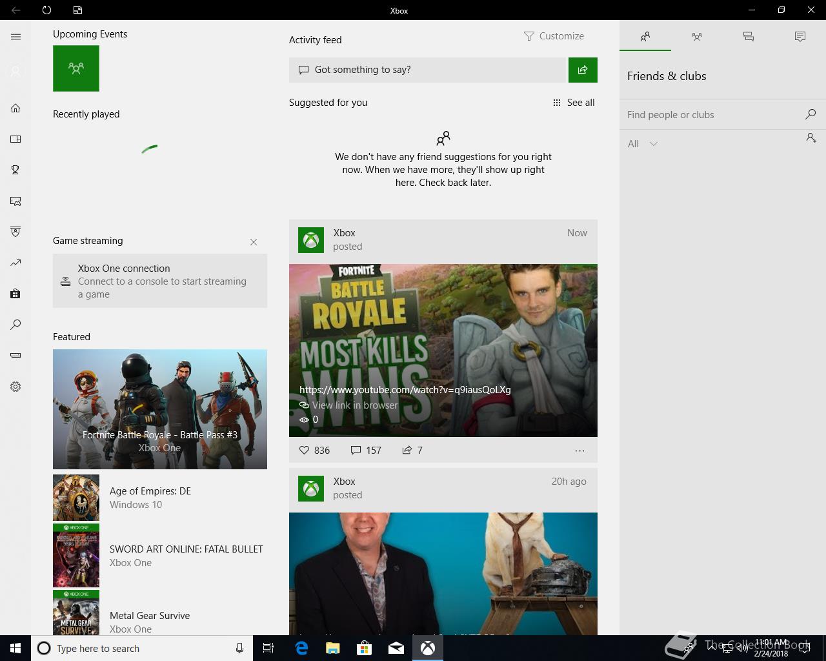Click the add friend icon
Viewport: 826px width, 661px height.
pos(811,137)
